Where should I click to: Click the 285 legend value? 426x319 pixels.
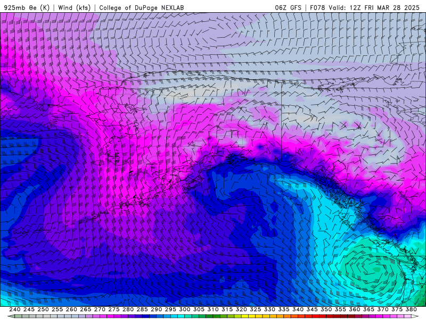point(142,309)
